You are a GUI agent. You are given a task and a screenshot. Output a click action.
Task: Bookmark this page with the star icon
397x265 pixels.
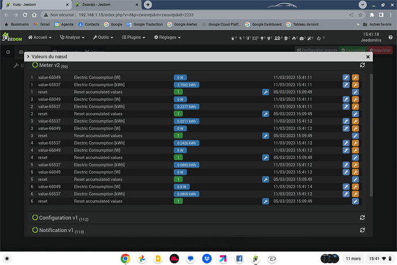pos(360,15)
